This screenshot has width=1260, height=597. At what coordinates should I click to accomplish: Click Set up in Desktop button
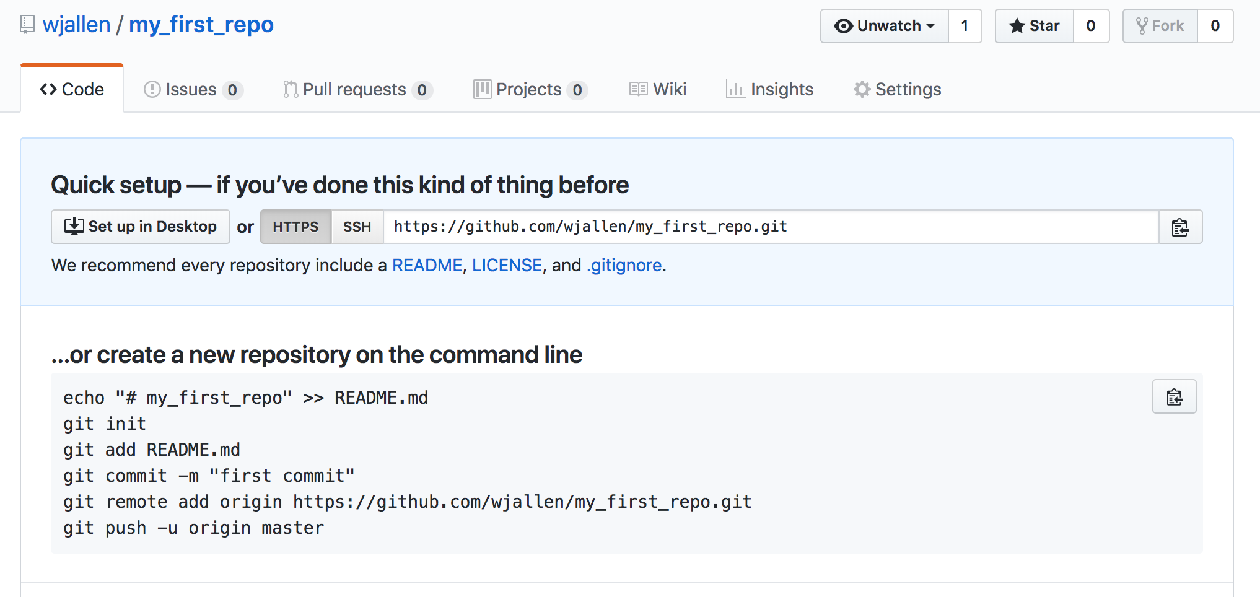141,227
